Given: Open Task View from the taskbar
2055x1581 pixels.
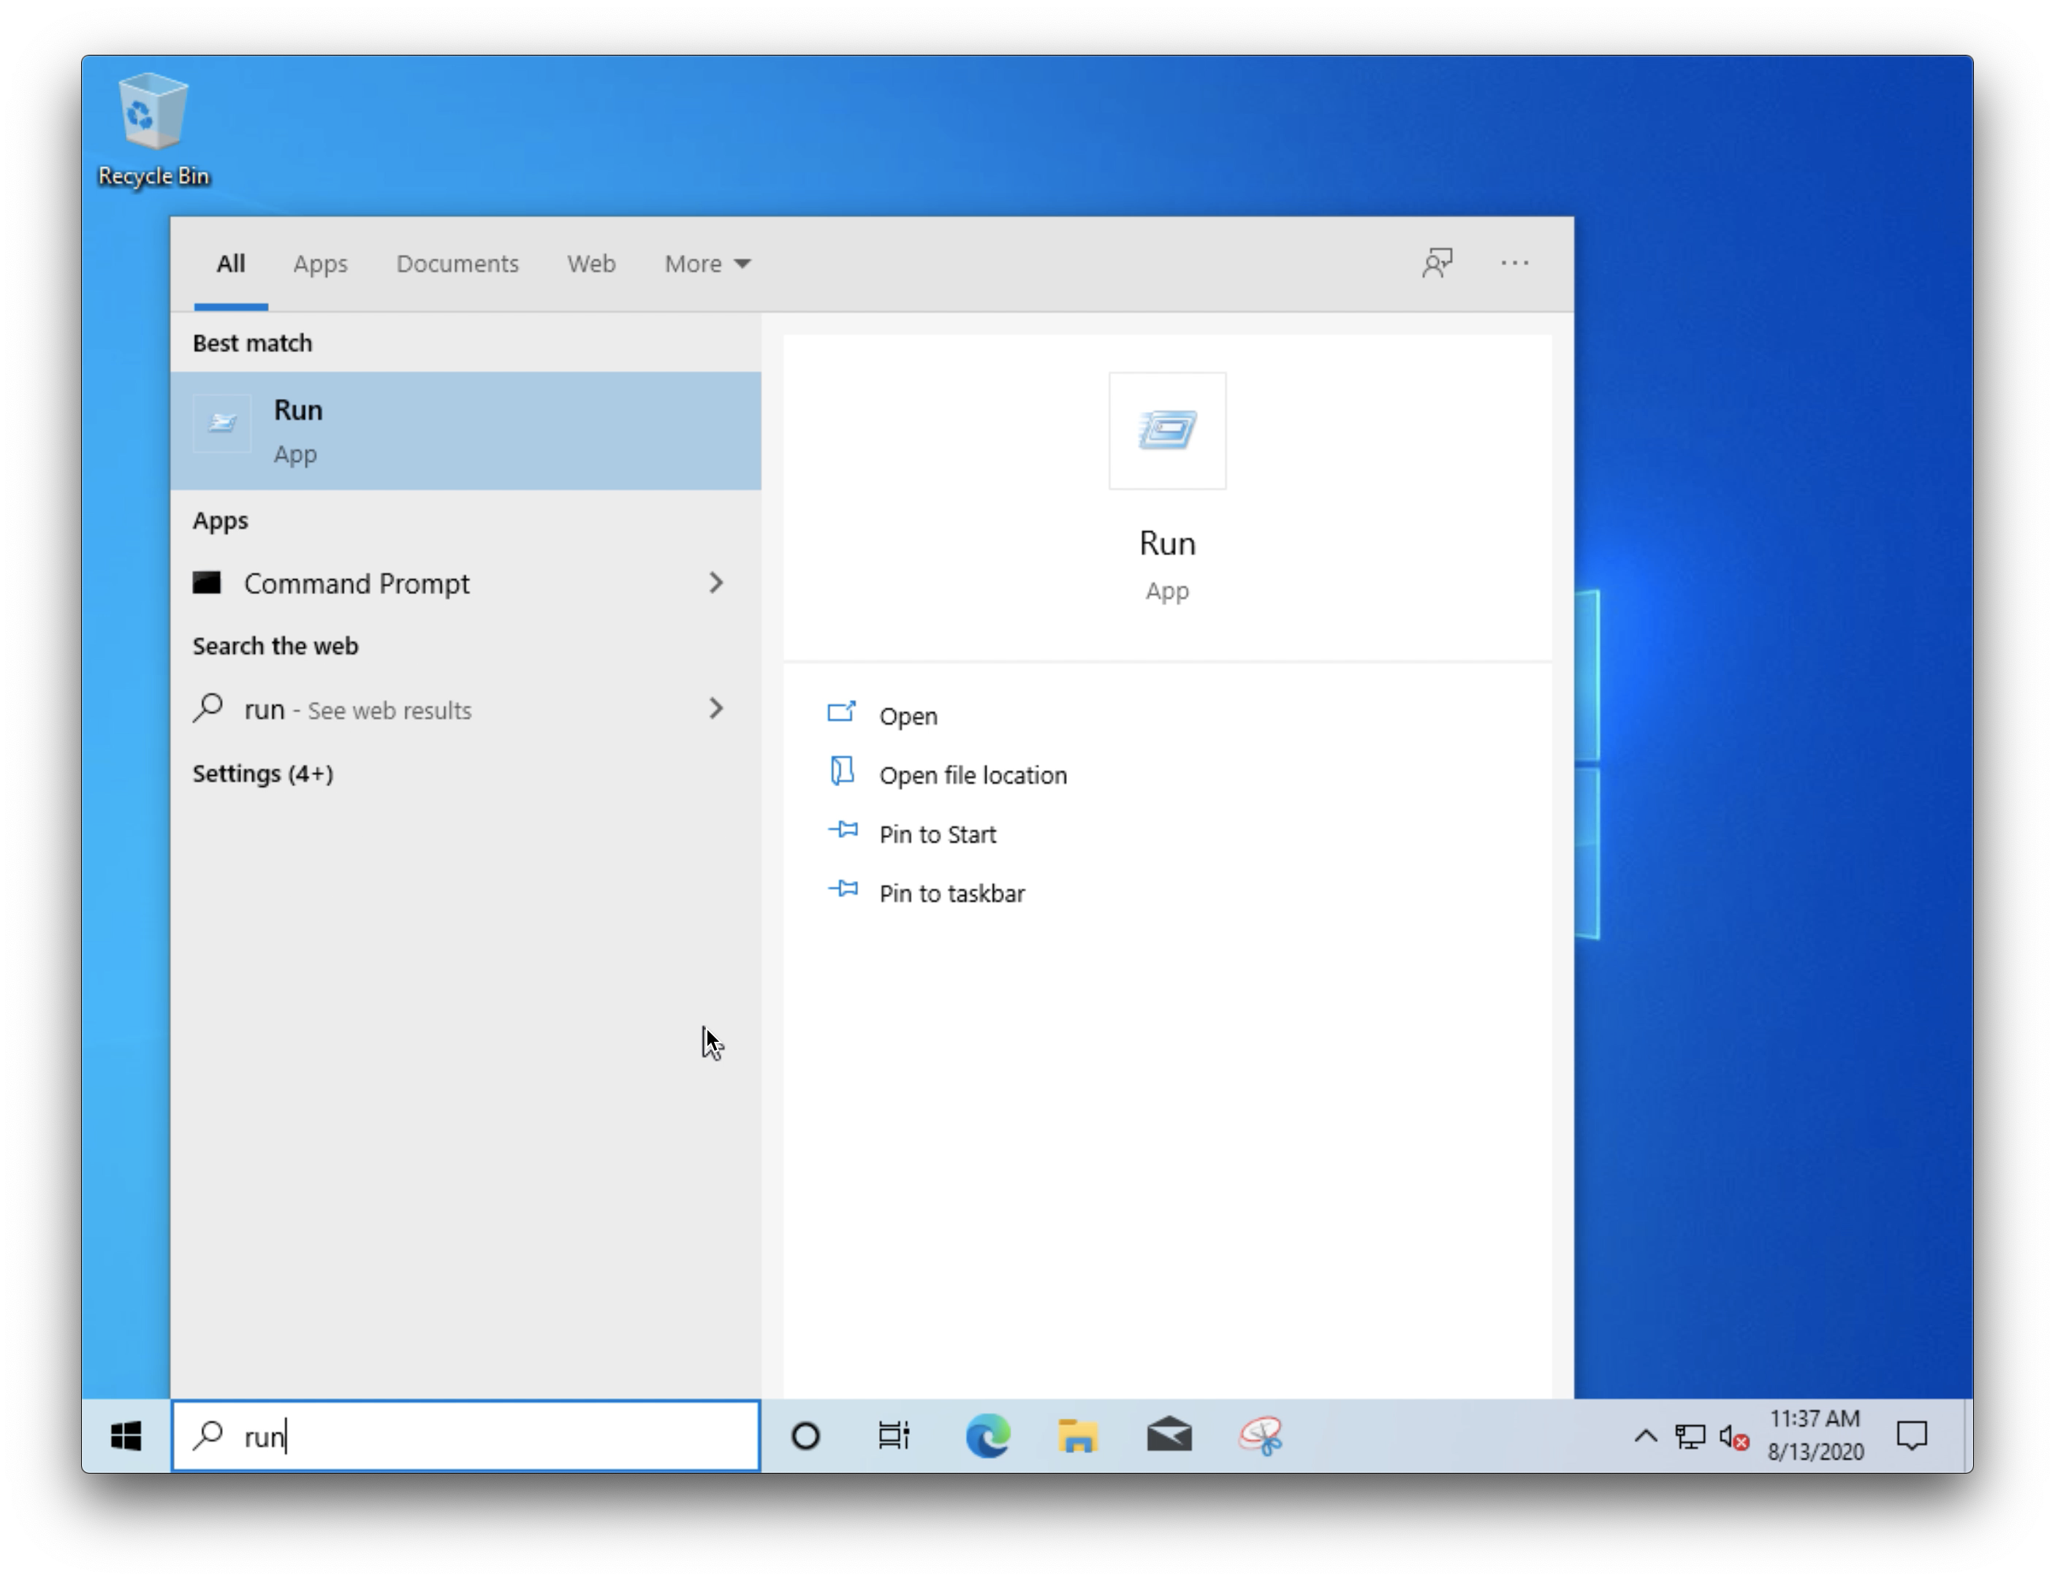Looking at the screenshot, I should click(893, 1436).
